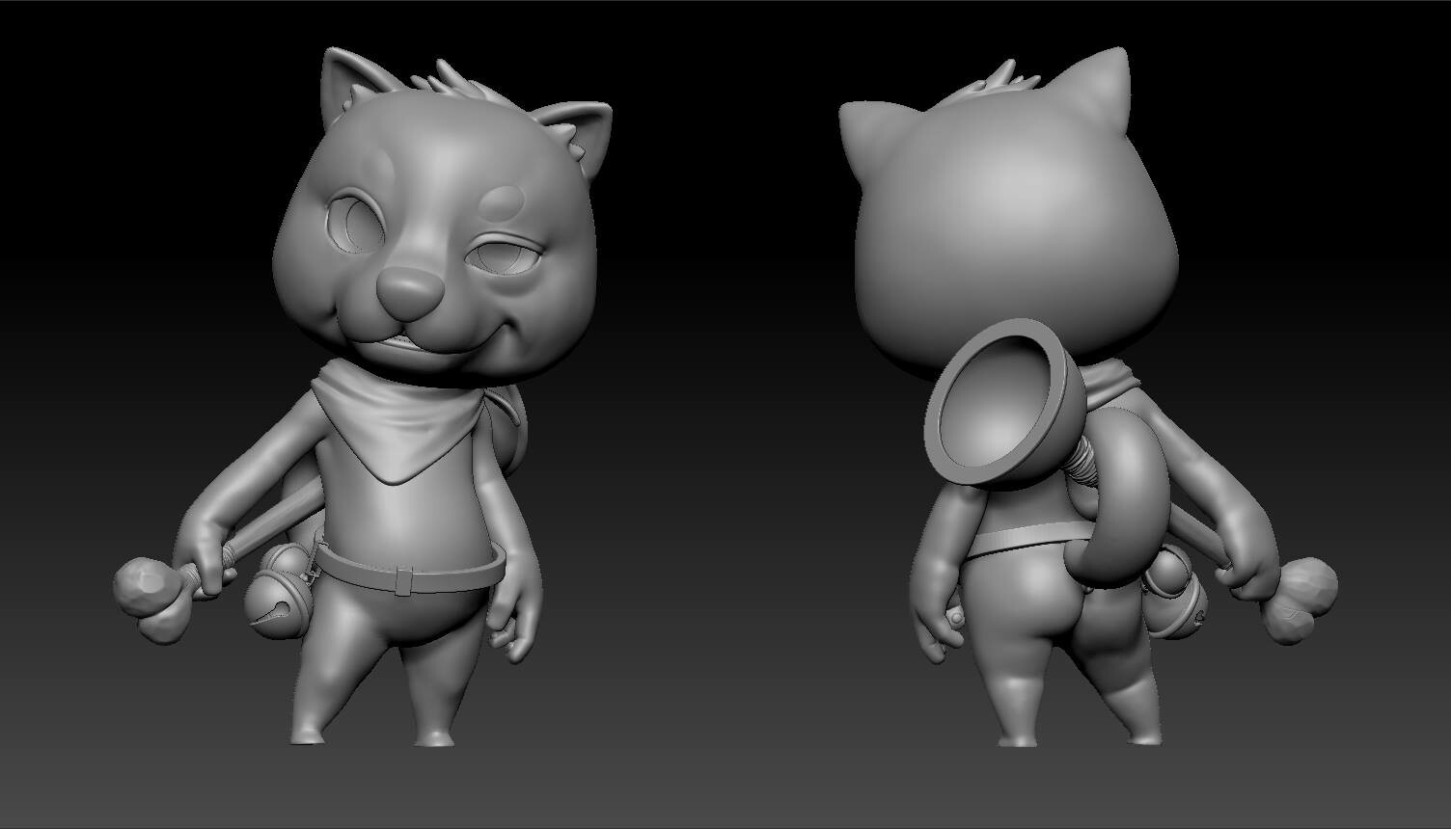Image resolution: width=1451 pixels, height=829 pixels.
Task: Click the belt buckle on the front view
Action: coord(405,579)
